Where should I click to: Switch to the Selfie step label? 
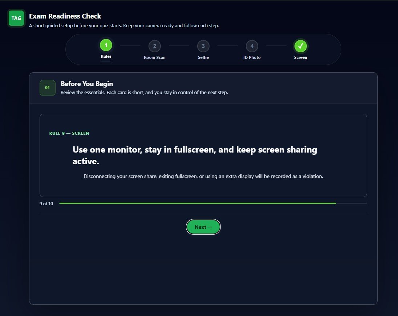203,57
